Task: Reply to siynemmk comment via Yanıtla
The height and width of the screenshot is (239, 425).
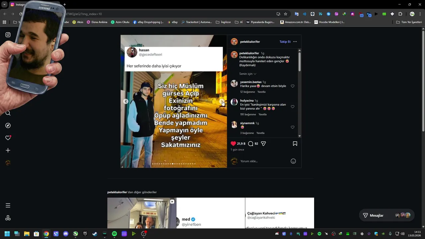Action: pos(260,133)
